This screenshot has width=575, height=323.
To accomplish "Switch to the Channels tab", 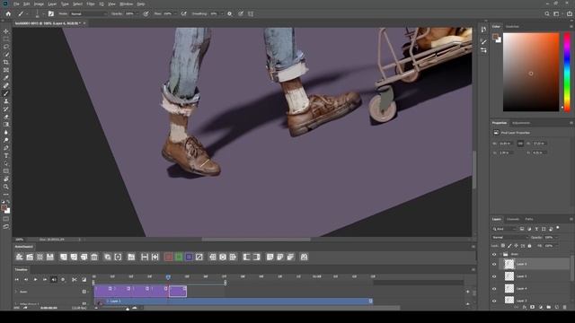I will pos(513,219).
